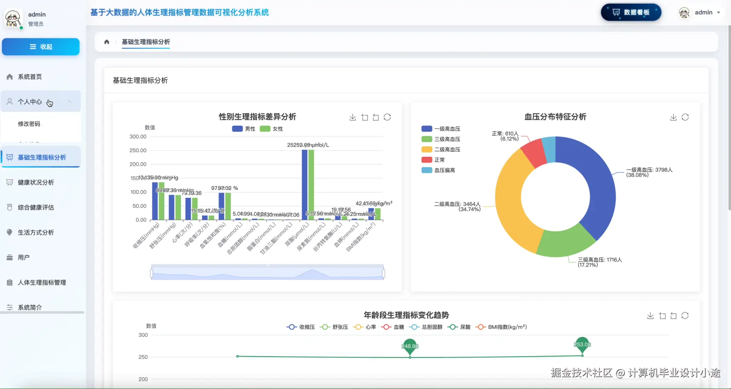Viewport: 731px width, 389px height.
Task: Open 综合健康评估 from the sidebar
Action: pos(40,207)
